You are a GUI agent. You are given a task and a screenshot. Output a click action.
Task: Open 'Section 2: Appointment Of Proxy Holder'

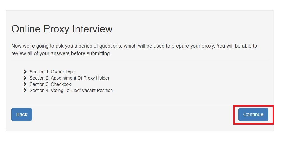point(69,78)
